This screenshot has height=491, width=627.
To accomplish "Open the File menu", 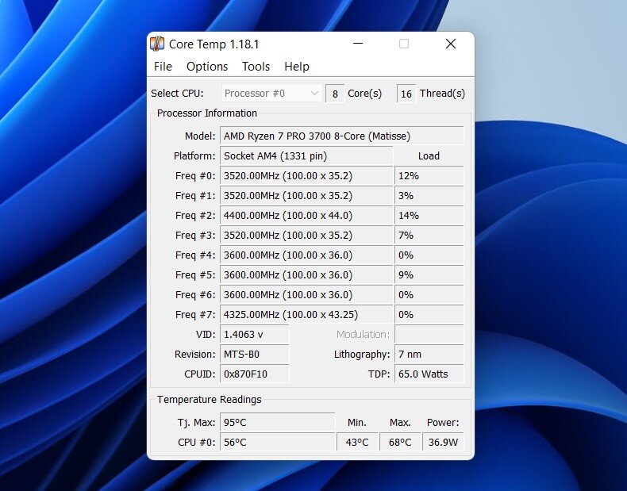I will (x=163, y=67).
